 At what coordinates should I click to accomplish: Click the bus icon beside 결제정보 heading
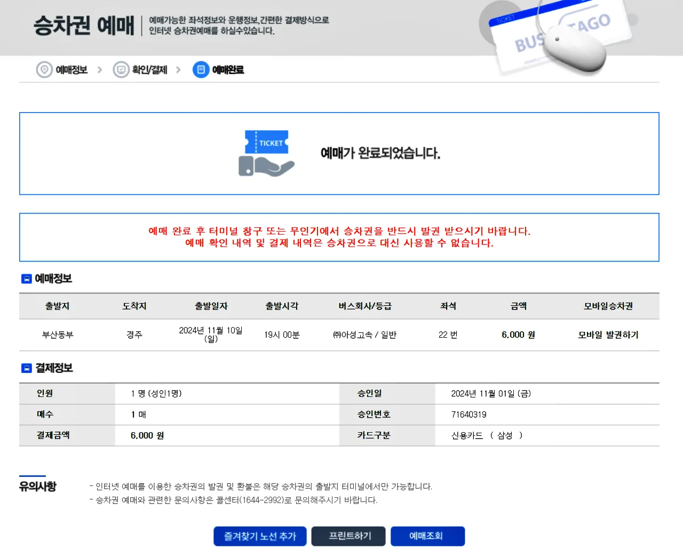(26, 368)
